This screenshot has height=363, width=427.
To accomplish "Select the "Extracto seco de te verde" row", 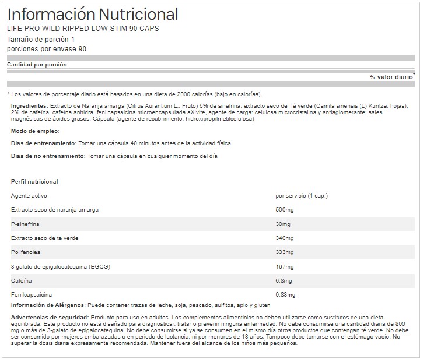I will [45, 238].
